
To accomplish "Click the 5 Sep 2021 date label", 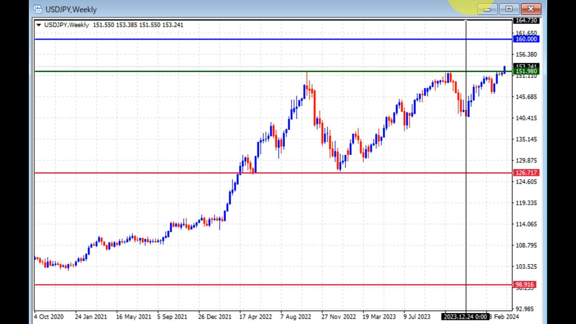I will click(172, 317).
